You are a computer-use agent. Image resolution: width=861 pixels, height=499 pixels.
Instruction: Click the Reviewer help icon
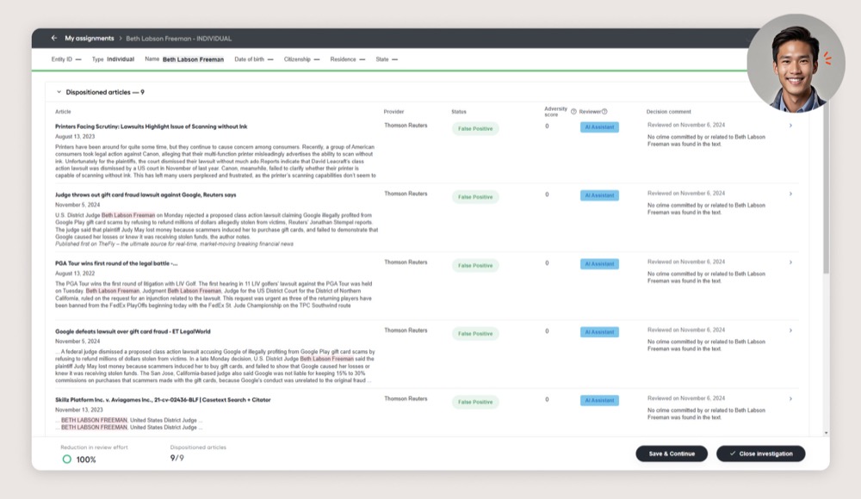(x=604, y=112)
